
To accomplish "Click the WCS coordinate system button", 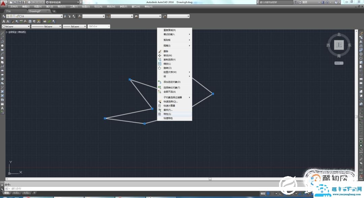I will tap(339, 63).
